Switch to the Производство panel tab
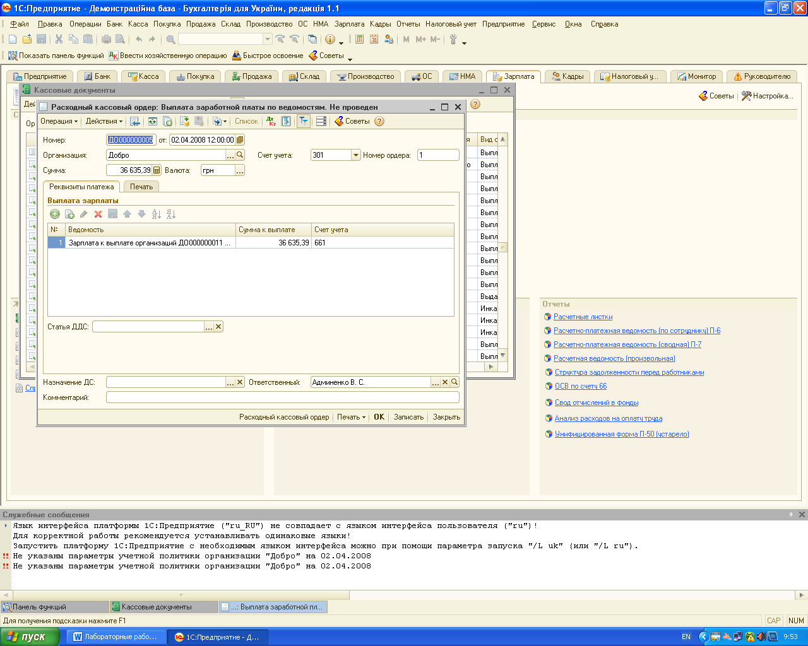Viewport: 808px width, 646px height. click(x=365, y=76)
